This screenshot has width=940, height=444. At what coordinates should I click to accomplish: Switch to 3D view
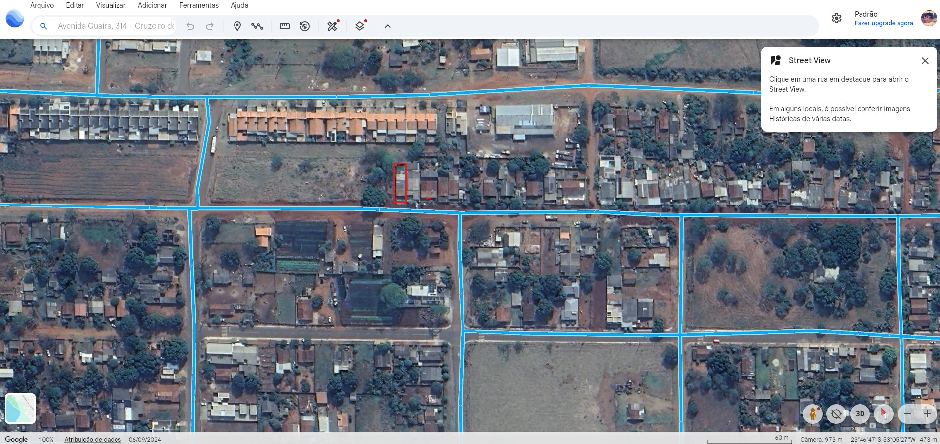click(x=860, y=414)
